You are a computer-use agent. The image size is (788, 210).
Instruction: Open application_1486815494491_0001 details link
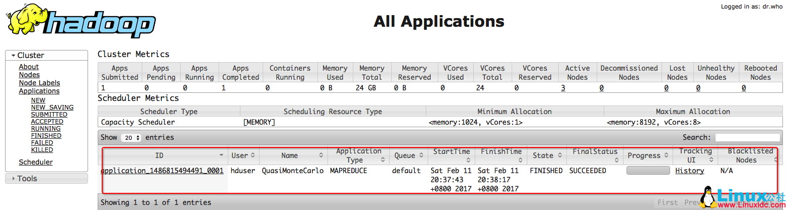[162, 171]
